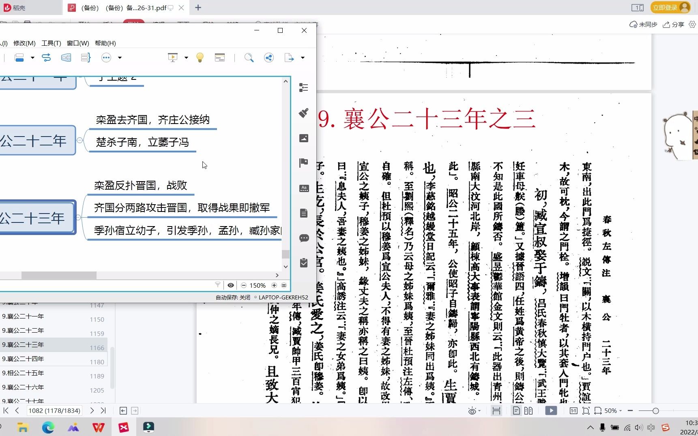Open bookmark 9.襄公二十六年

[23, 387]
